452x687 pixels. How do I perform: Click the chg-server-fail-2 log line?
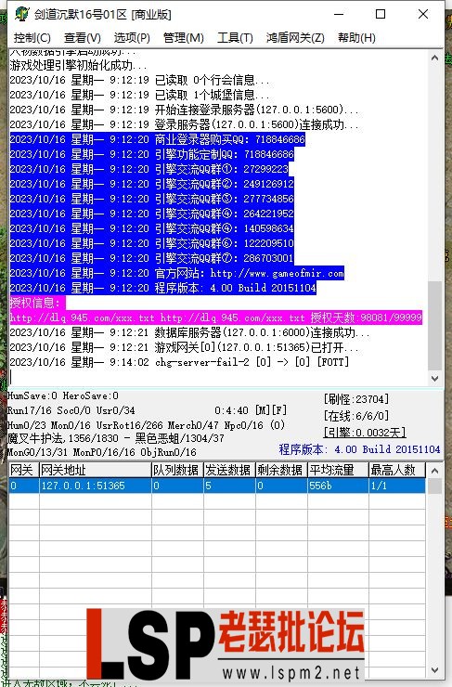[x=179, y=362]
